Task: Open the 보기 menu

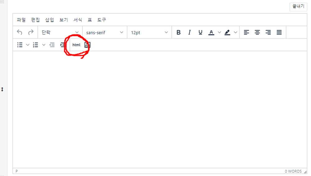Action: click(x=64, y=20)
